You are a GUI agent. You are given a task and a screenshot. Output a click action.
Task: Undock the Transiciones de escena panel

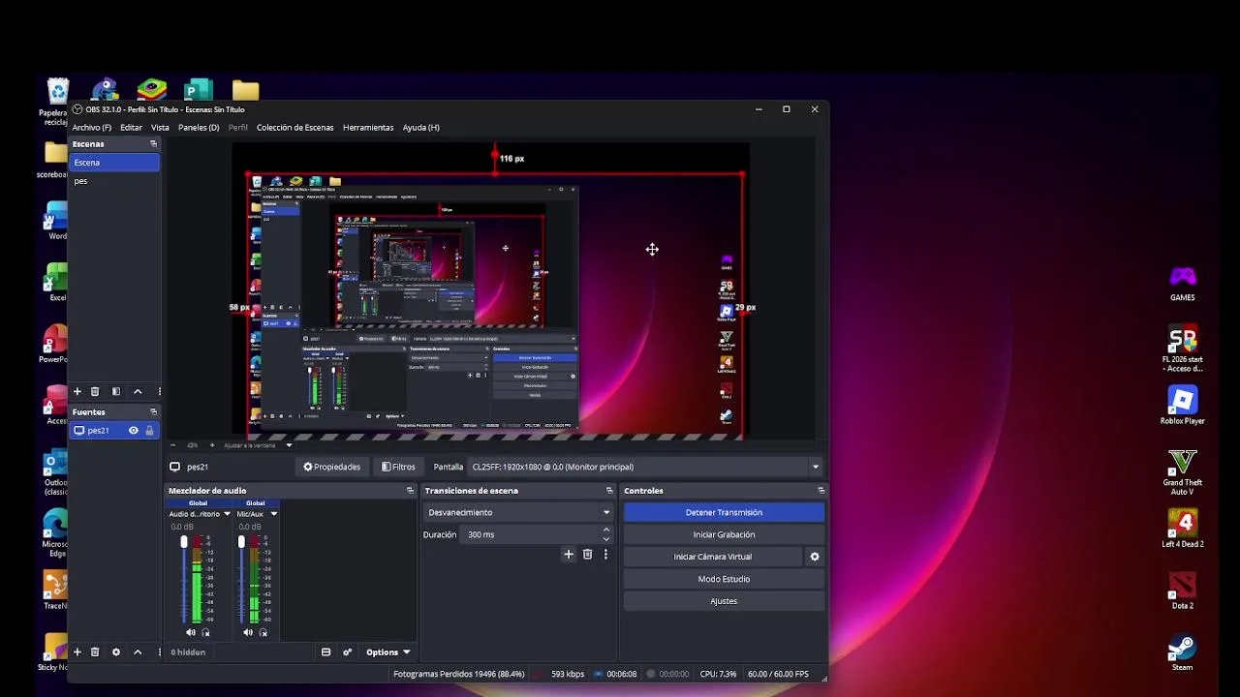click(609, 491)
